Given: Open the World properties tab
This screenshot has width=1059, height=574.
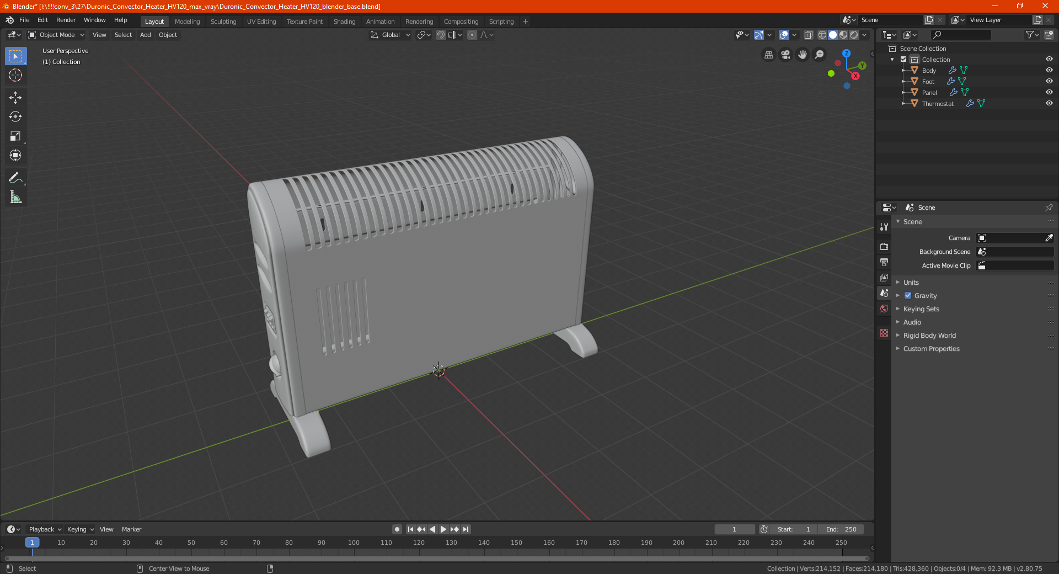Looking at the screenshot, I should [884, 309].
